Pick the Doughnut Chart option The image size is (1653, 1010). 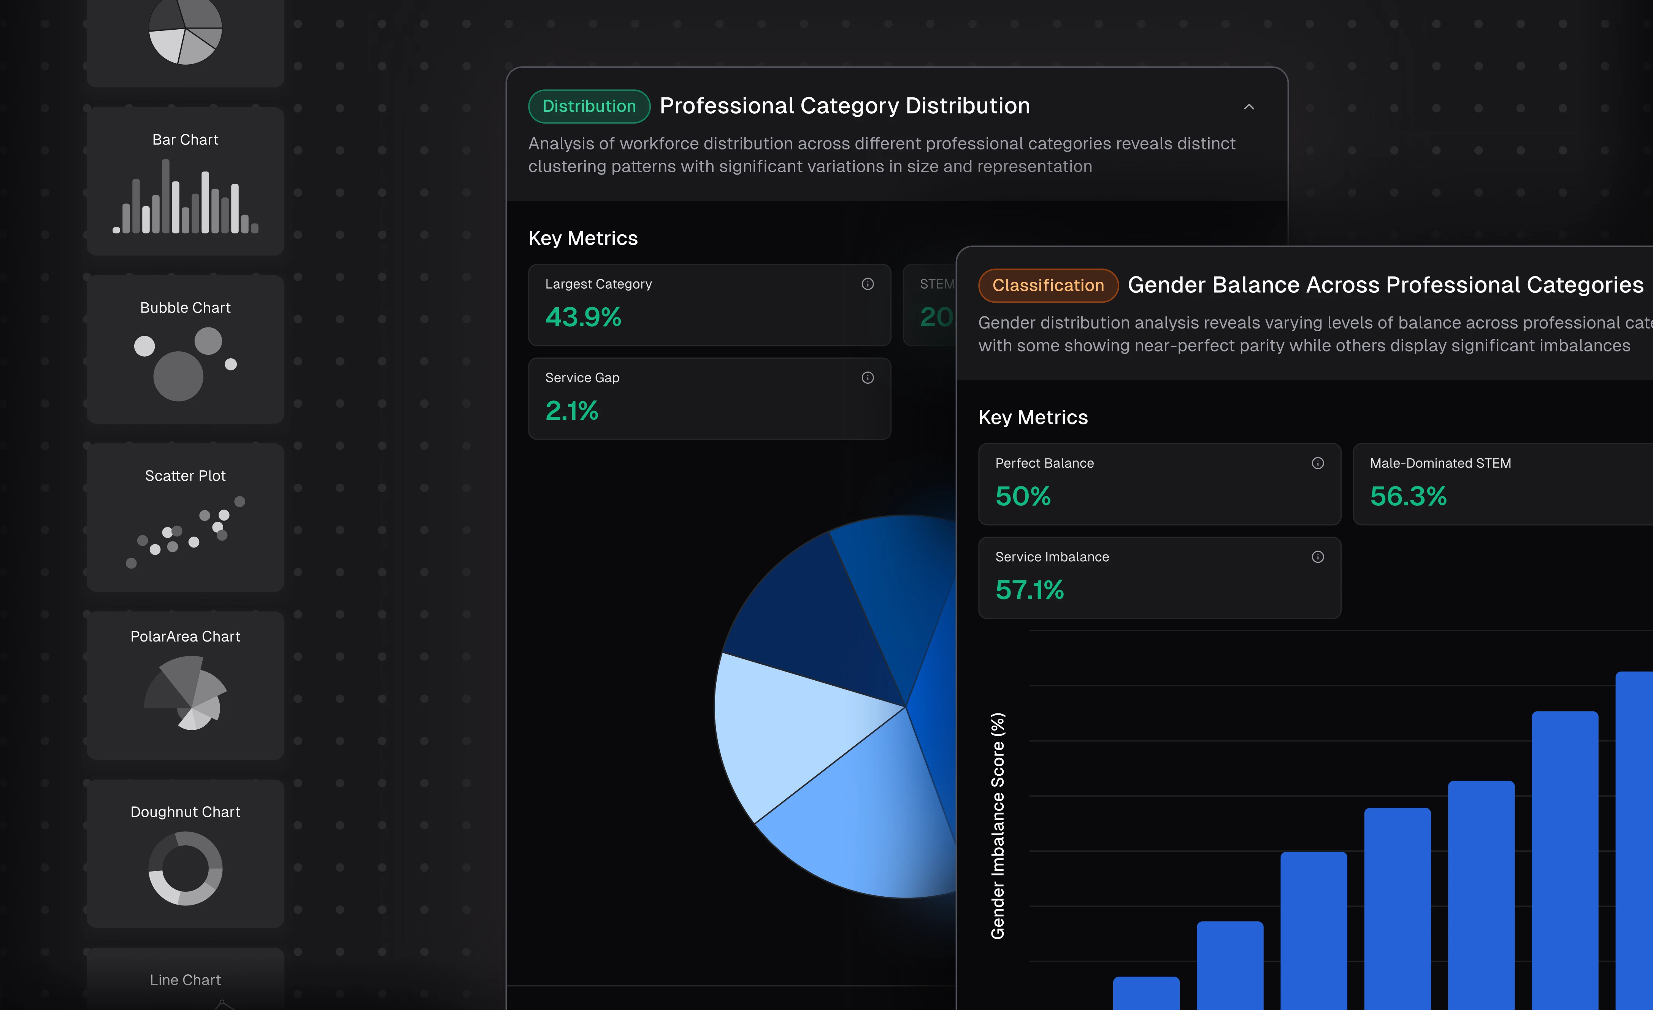click(x=185, y=854)
